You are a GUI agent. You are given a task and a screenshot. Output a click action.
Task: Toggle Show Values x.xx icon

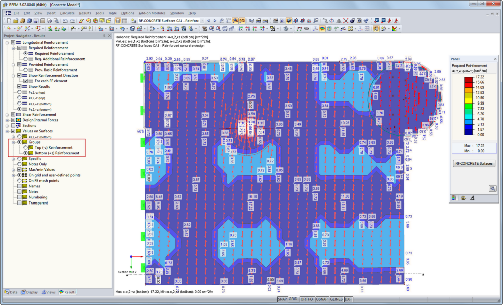pyautogui.click(x=242, y=21)
